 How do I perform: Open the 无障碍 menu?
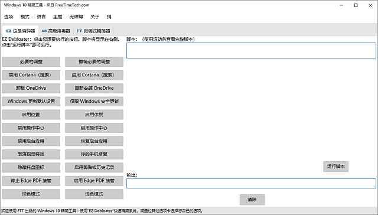[76, 17]
